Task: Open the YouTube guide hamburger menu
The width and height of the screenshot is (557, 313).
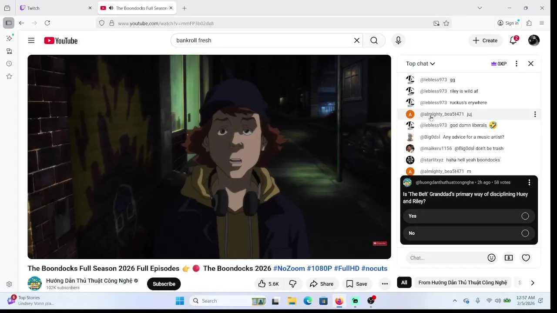Action: [x=31, y=40]
